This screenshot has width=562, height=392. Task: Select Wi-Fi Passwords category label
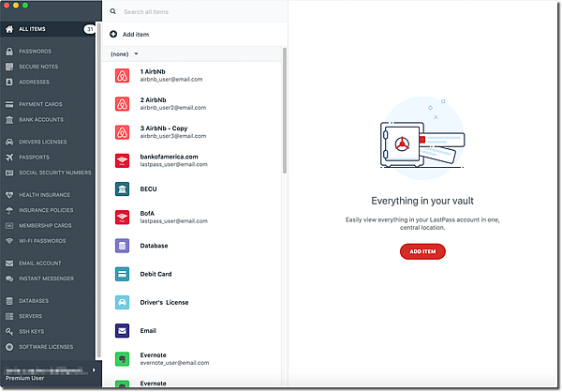tap(42, 241)
